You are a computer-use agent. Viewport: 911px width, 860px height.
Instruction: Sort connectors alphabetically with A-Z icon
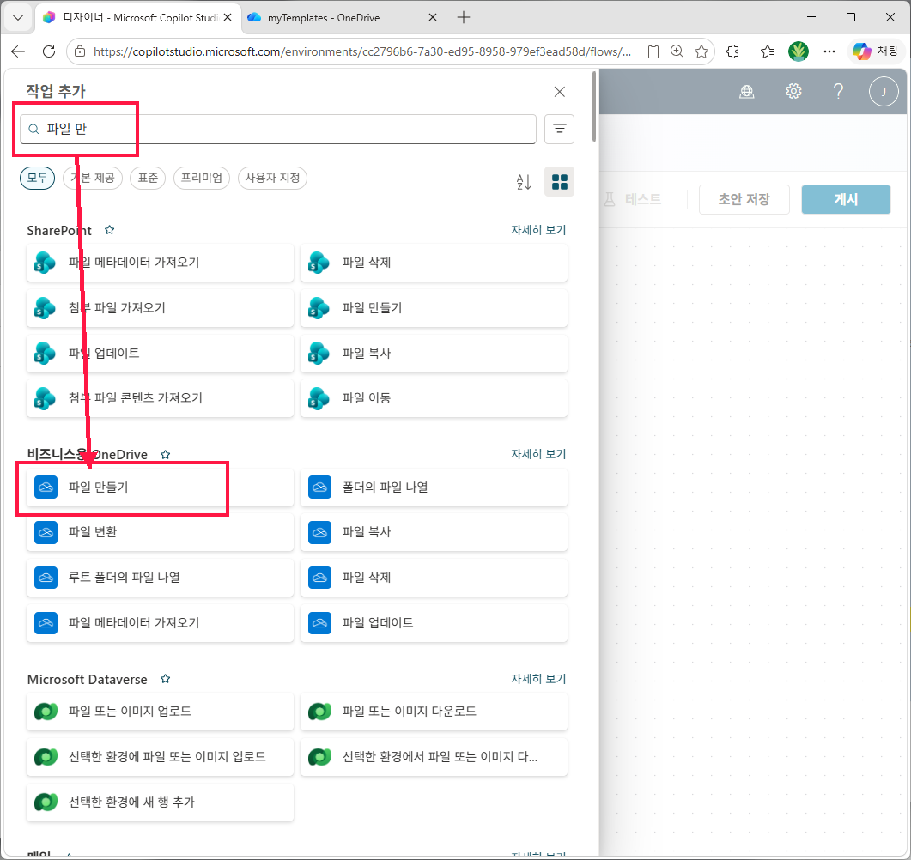(x=524, y=182)
